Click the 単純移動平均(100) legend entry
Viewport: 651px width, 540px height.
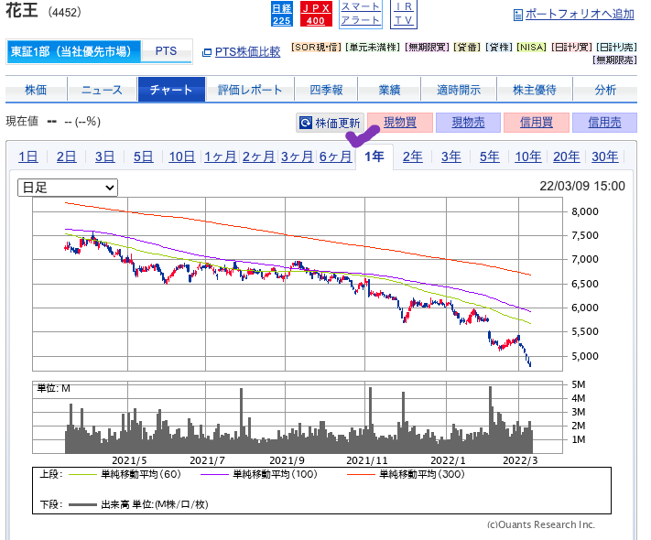(258, 474)
